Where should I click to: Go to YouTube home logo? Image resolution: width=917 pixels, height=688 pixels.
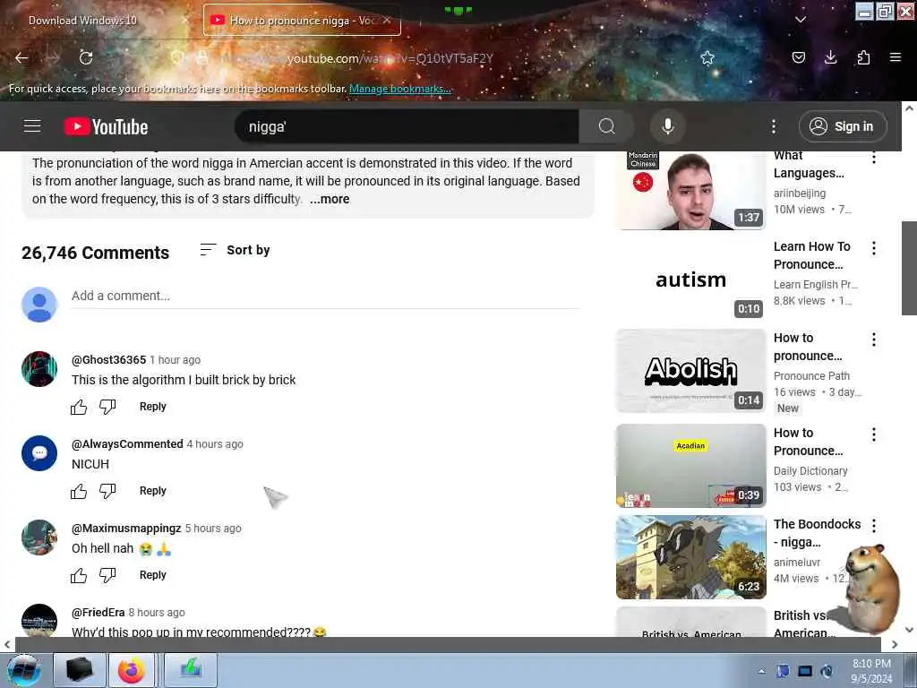pos(106,127)
